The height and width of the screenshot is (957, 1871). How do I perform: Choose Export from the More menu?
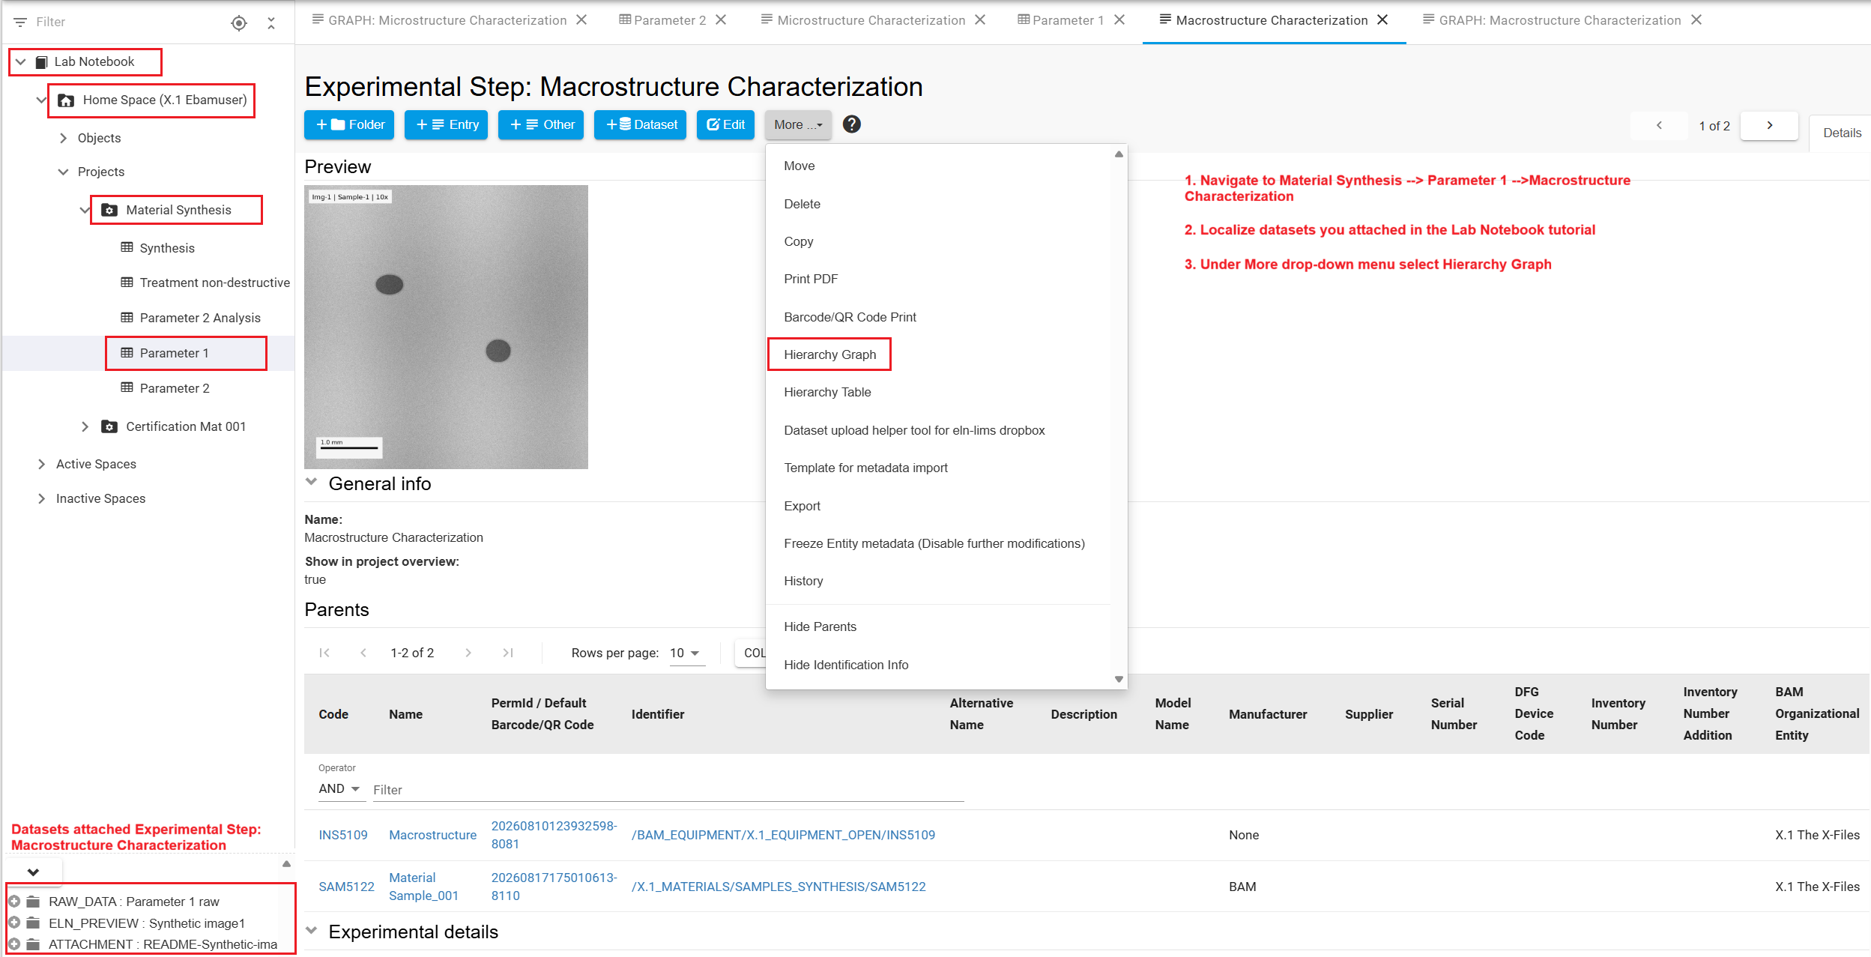point(802,506)
